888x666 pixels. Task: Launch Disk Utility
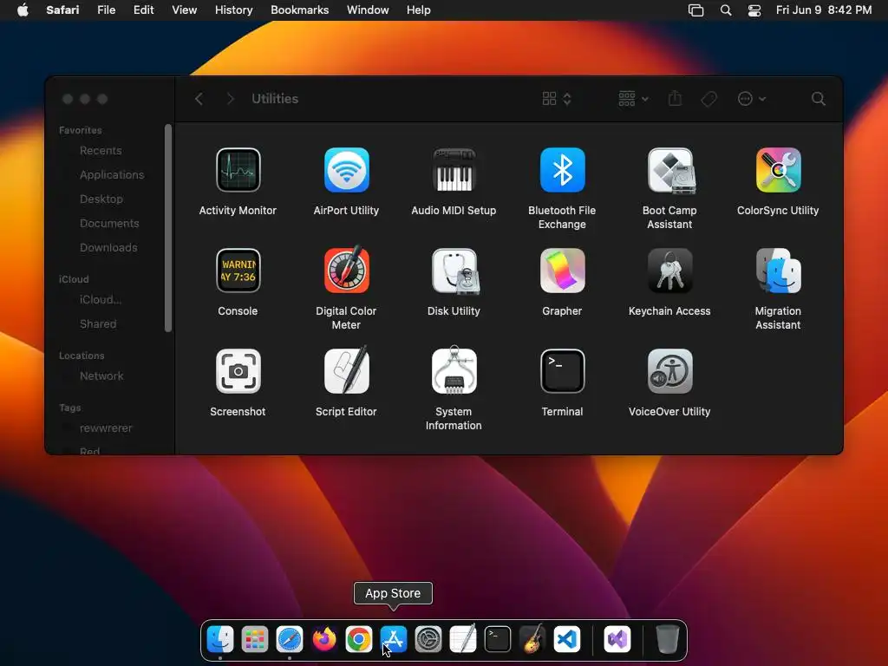454,271
